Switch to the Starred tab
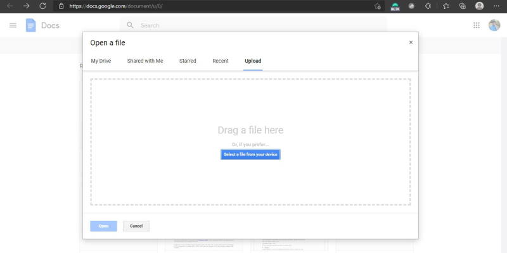The height and width of the screenshot is (253, 507). point(188,61)
